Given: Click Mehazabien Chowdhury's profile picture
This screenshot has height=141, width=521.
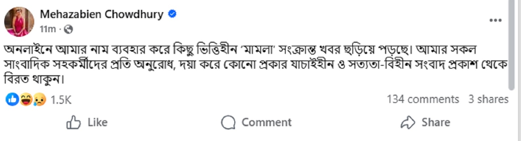Looking at the screenshot, I should tap(19, 22).
